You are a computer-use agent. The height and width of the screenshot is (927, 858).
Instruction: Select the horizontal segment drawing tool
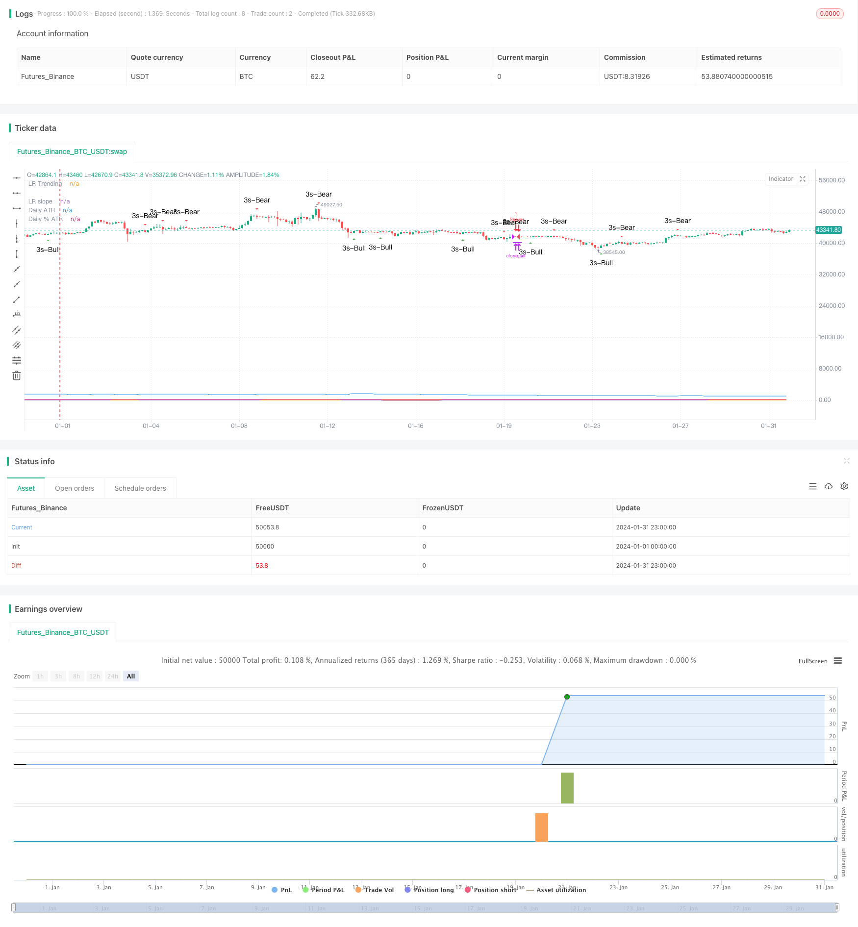17,208
